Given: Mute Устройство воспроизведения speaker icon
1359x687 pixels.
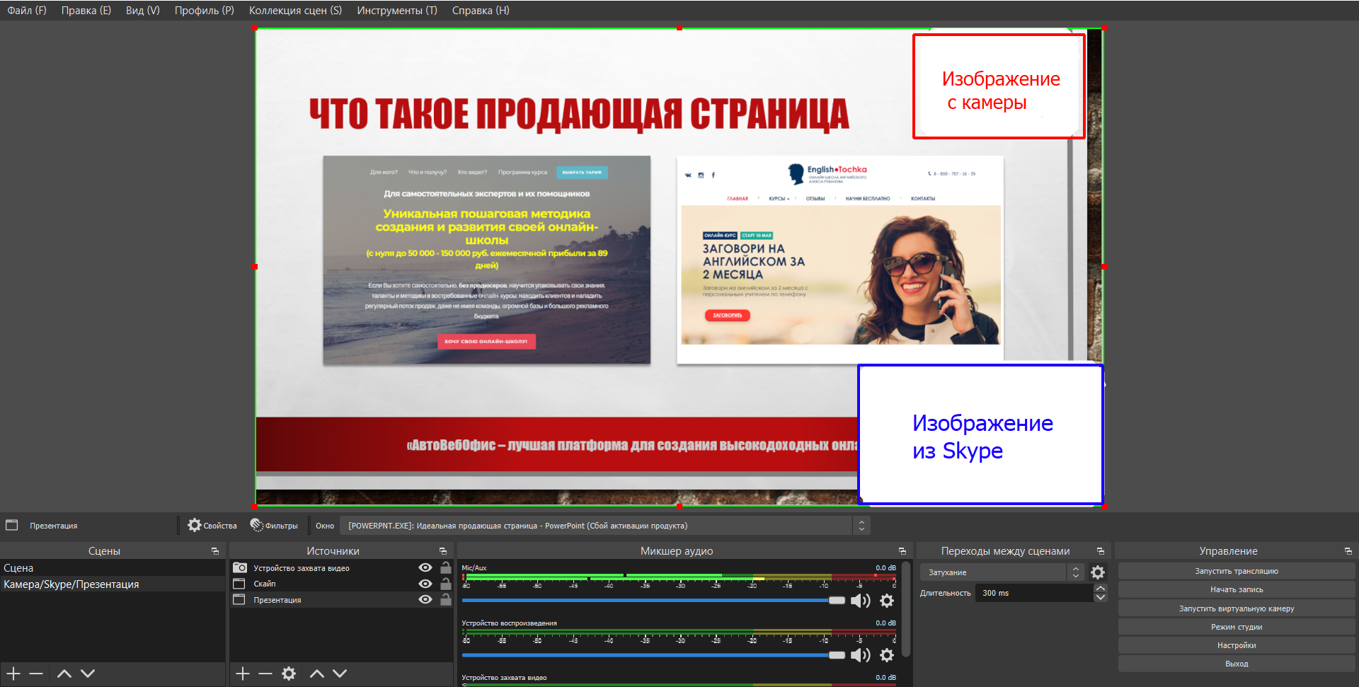Looking at the screenshot, I should [x=861, y=655].
